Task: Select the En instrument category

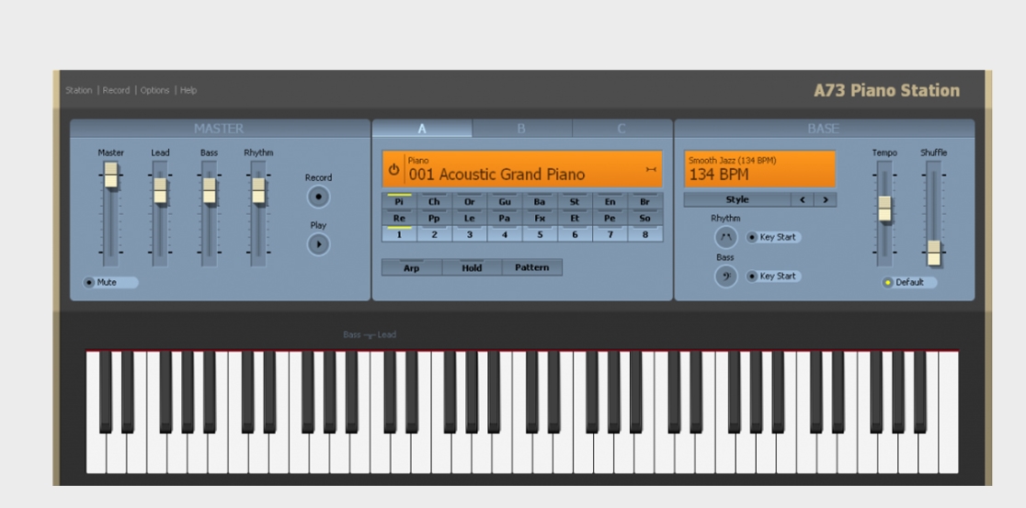Action: (610, 201)
